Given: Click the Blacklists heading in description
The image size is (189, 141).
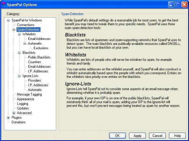Looking at the screenshot, I should pyautogui.click(x=75, y=35).
